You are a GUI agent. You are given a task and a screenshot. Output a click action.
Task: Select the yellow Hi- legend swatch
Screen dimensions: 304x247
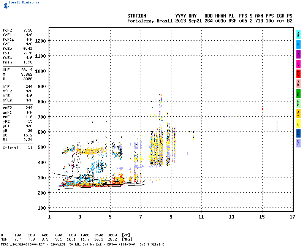298,123
